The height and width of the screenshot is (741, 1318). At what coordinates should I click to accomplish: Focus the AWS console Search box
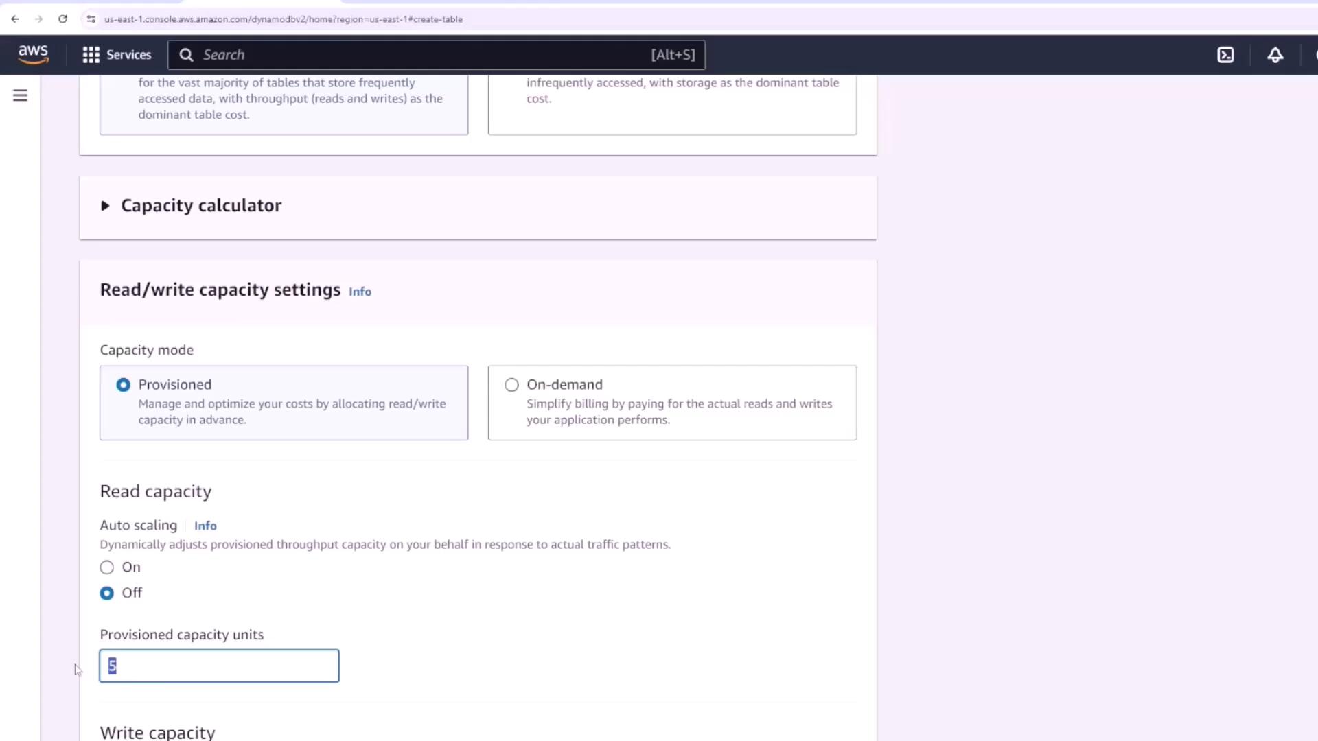click(426, 55)
